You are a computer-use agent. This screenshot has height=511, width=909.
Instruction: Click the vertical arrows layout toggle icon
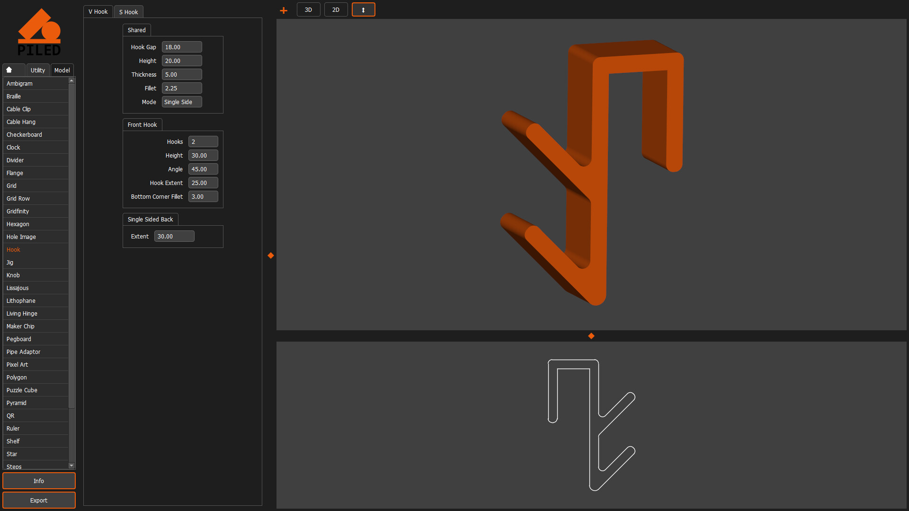(363, 9)
